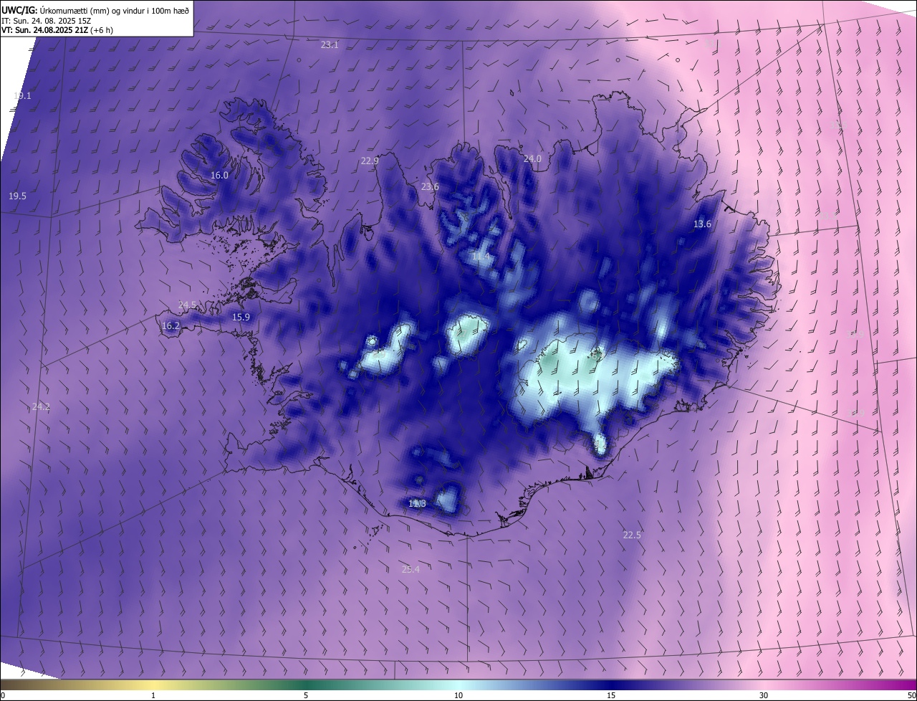The width and height of the screenshot is (917, 701).
Task: Select the 15 label on color scale
Action: [611, 695]
